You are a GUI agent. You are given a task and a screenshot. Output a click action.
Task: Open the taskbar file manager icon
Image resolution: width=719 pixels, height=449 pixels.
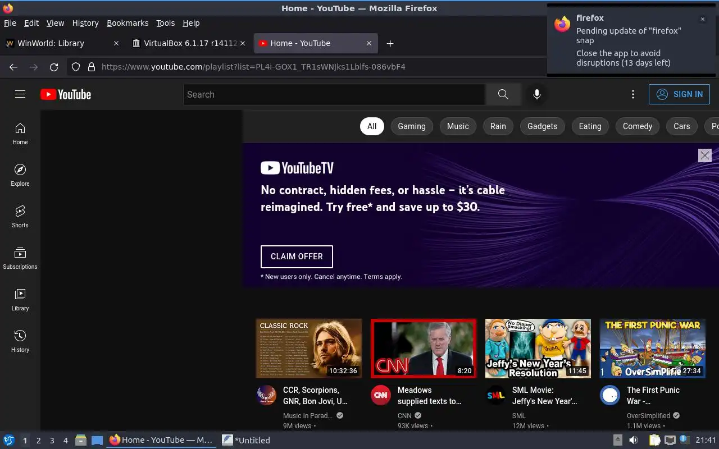pyautogui.click(x=81, y=440)
